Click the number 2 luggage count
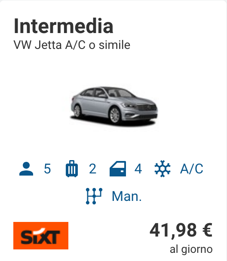This screenshot has width=227, height=261. tap(93, 169)
